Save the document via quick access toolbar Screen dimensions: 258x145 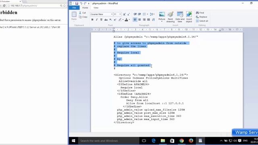click(77, 3)
